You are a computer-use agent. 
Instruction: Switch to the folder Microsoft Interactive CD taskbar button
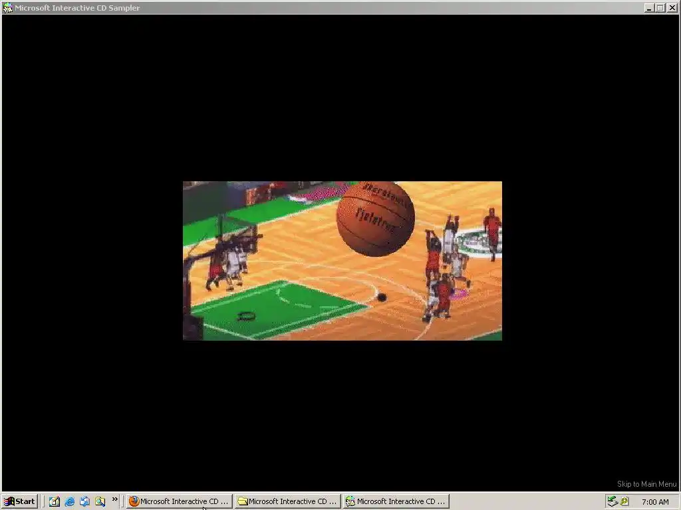click(x=287, y=501)
